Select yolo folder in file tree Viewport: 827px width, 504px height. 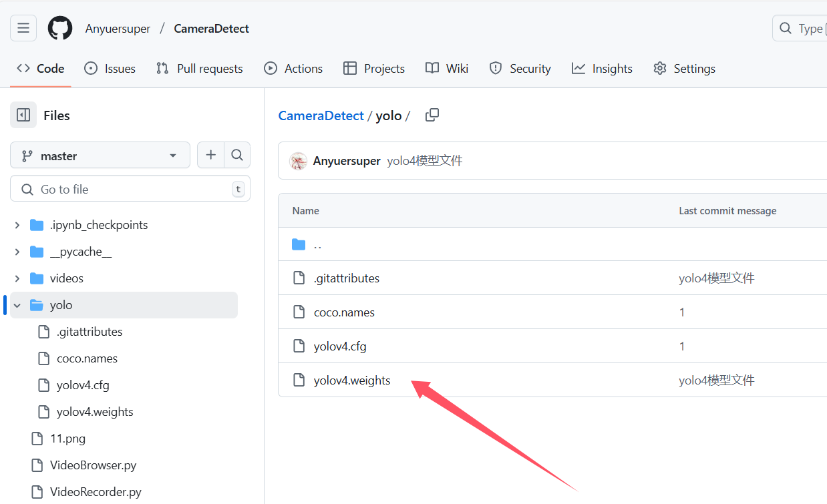[124, 305]
